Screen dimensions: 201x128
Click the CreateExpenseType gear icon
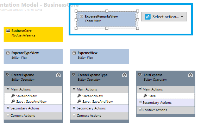(74, 74)
